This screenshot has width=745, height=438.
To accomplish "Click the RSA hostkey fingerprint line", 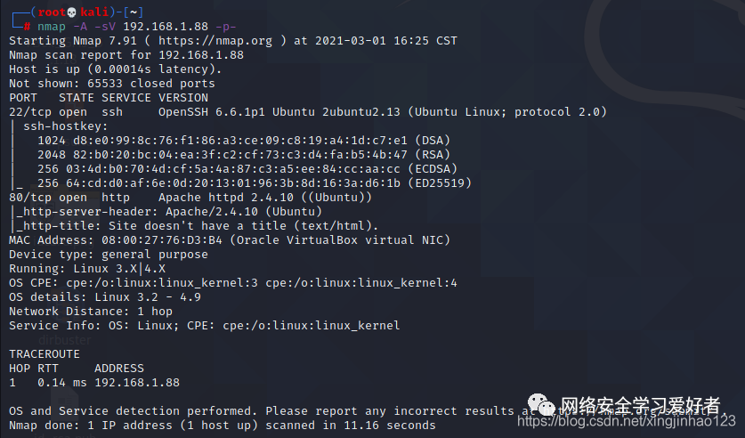I will (x=244, y=155).
